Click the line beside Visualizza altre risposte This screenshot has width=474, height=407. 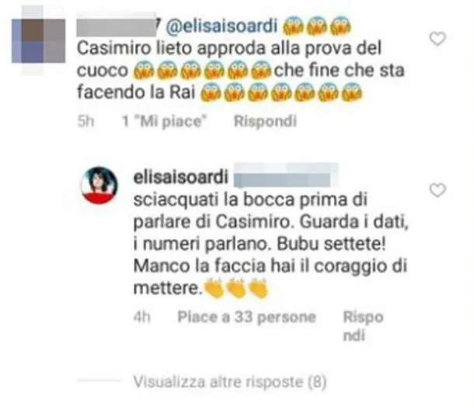(x=99, y=381)
